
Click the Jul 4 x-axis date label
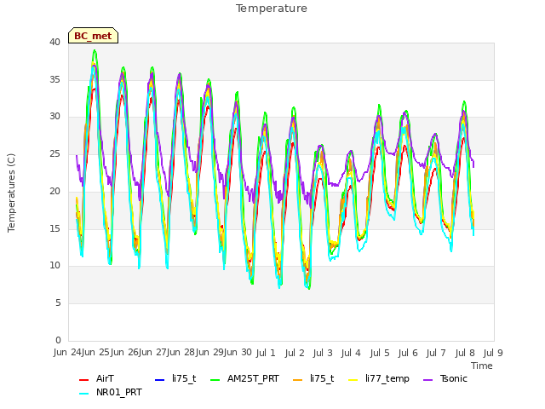351,353
